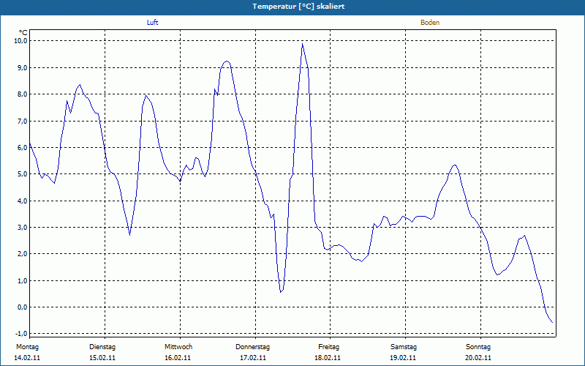
Task: Select the Dienstag day label
Action: coord(102,346)
